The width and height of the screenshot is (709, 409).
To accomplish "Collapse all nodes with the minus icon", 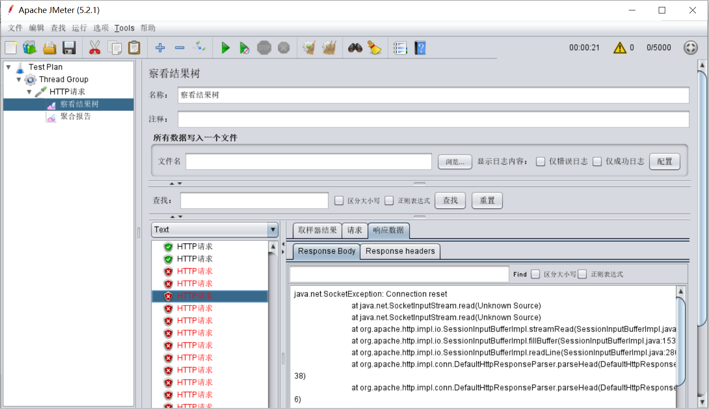I will pos(180,48).
